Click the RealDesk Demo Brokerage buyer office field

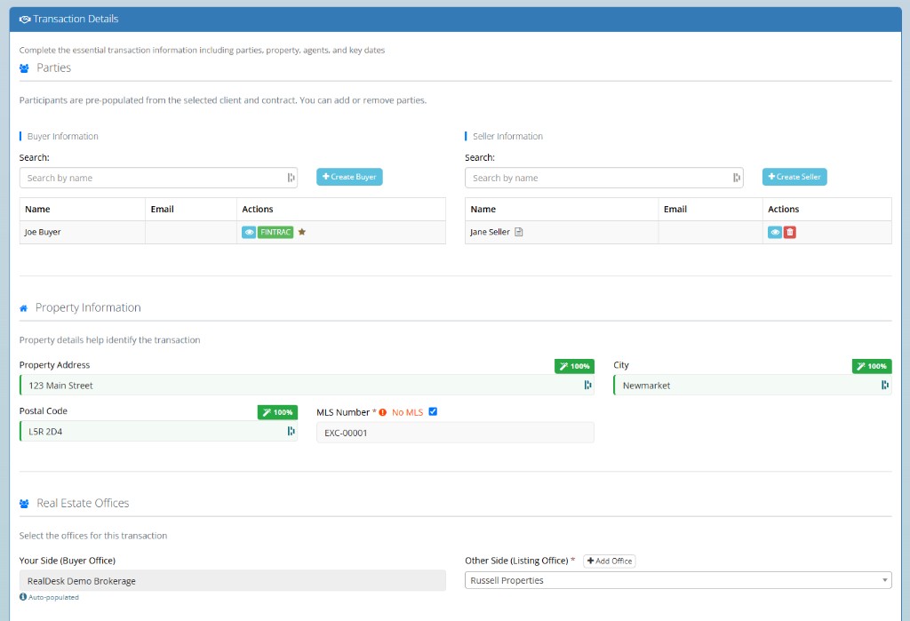tap(233, 580)
